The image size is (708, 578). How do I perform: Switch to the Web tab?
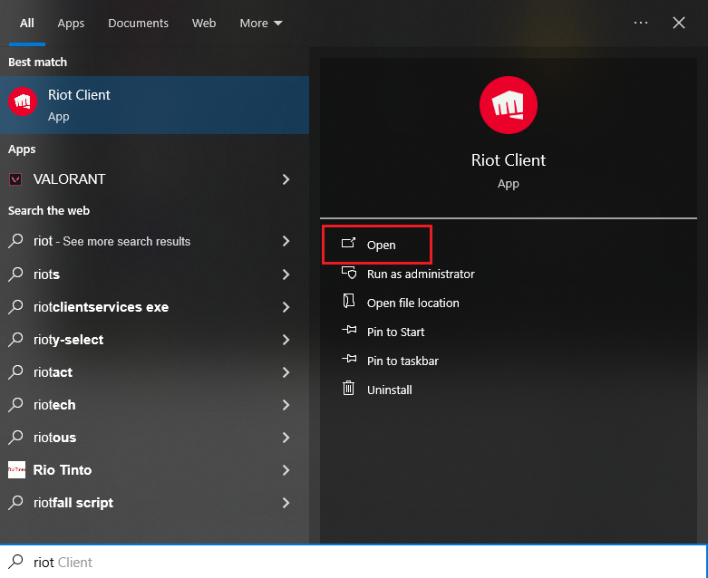204,23
